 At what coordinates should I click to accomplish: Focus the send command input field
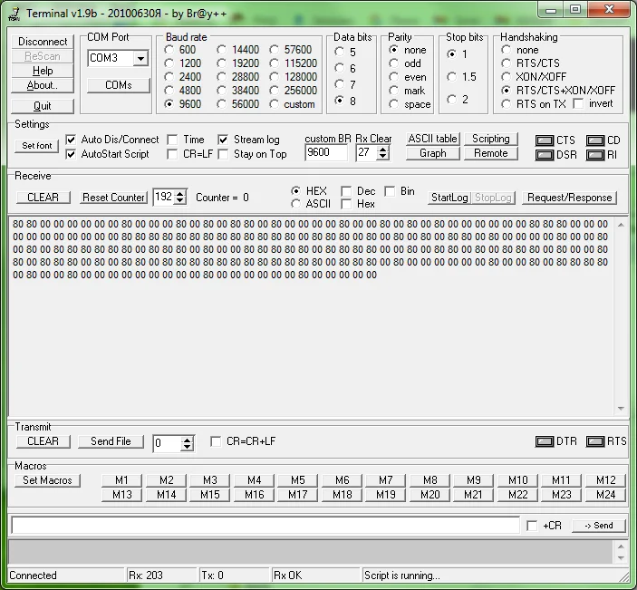pos(265,525)
